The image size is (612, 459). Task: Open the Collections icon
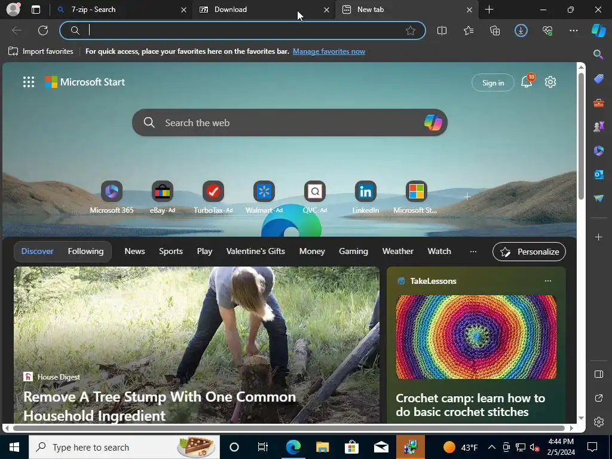point(494,30)
